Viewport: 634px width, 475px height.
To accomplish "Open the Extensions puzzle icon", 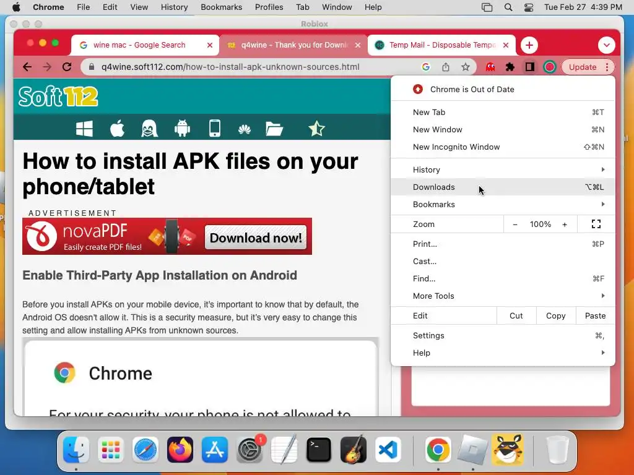I will pos(510,67).
